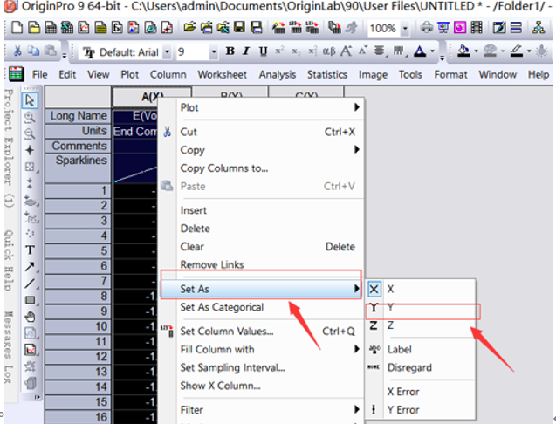Set column as Y
The height and width of the screenshot is (424, 556).
(x=421, y=307)
